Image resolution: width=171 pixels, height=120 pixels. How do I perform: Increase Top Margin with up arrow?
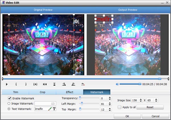click(x=110, y=108)
